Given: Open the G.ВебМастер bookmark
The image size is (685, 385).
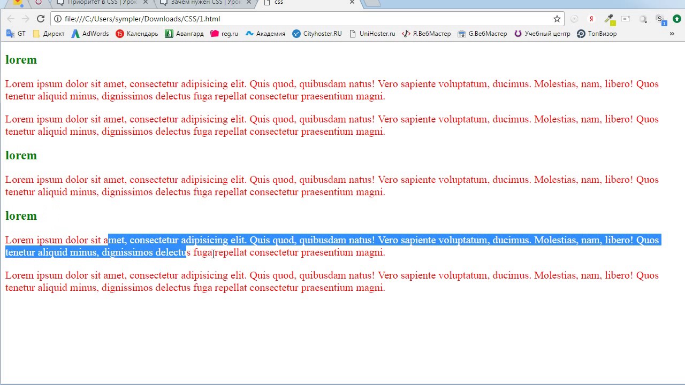Looking at the screenshot, I should (482, 34).
